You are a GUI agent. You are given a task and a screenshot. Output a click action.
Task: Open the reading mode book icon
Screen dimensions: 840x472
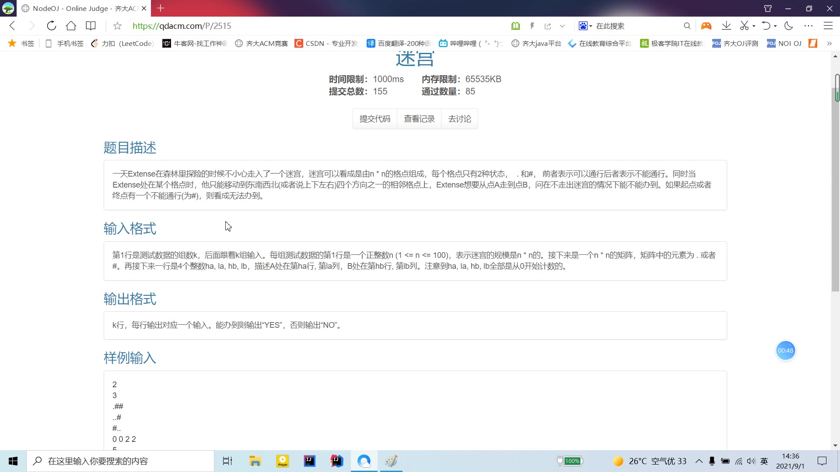coord(91,26)
